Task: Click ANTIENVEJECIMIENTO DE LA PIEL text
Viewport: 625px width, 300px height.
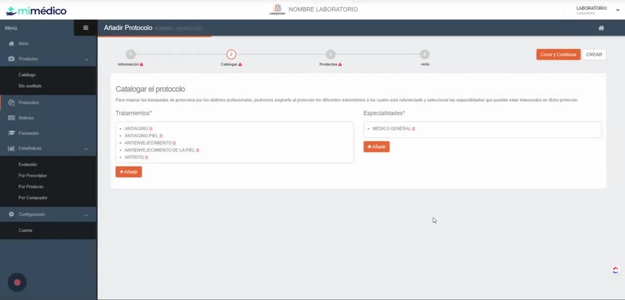Action: point(159,150)
